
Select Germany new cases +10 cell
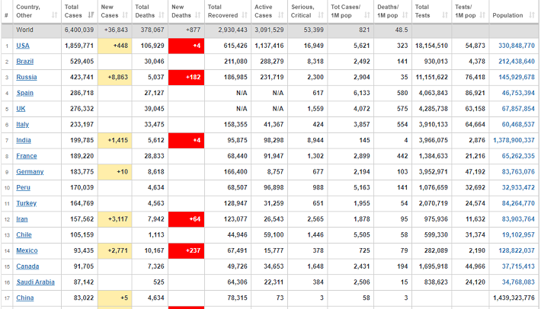(114, 171)
